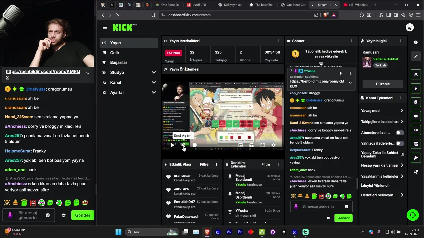424x238 pixels.
Task: Click the three-dots icon in right rail
Action: pyautogui.click(x=416, y=172)
